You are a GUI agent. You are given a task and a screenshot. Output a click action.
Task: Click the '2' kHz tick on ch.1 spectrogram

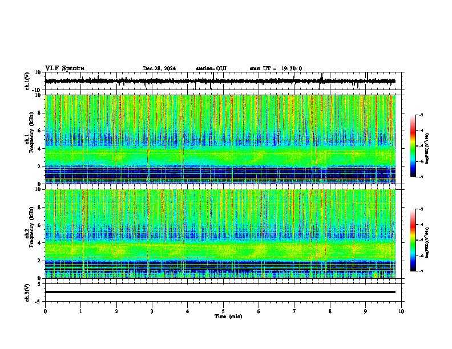(x=39, y=167)
